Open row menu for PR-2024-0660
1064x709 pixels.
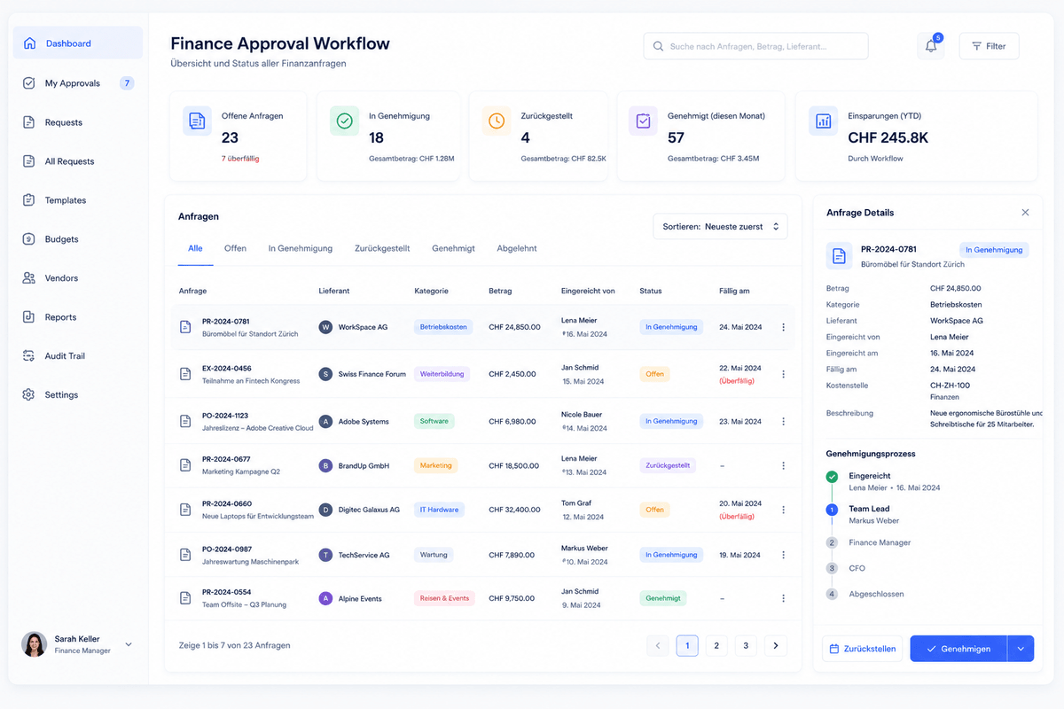[783, 510]
